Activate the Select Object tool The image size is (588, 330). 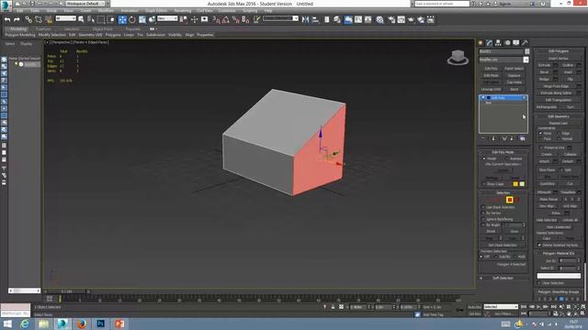[81, 19]
